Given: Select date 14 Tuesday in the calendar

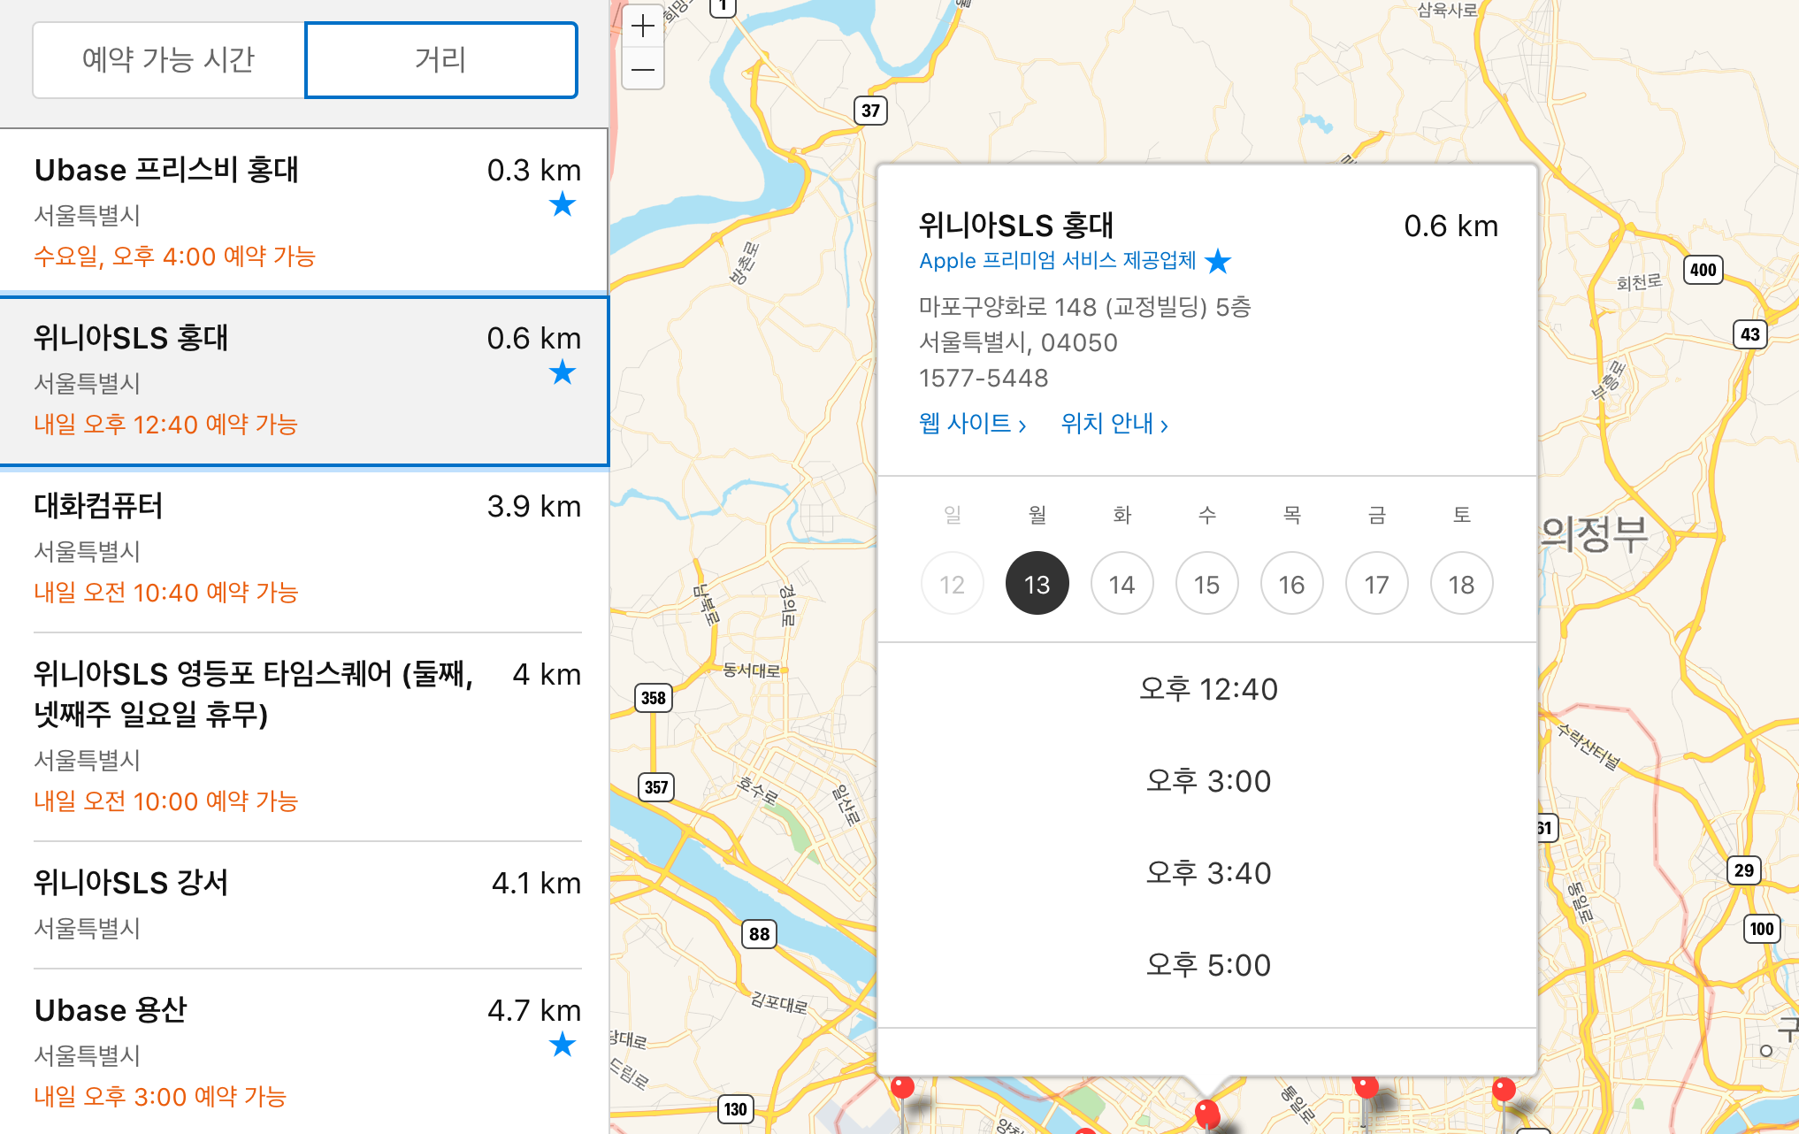Looking at the screenshot, I should coord(1122,584).
